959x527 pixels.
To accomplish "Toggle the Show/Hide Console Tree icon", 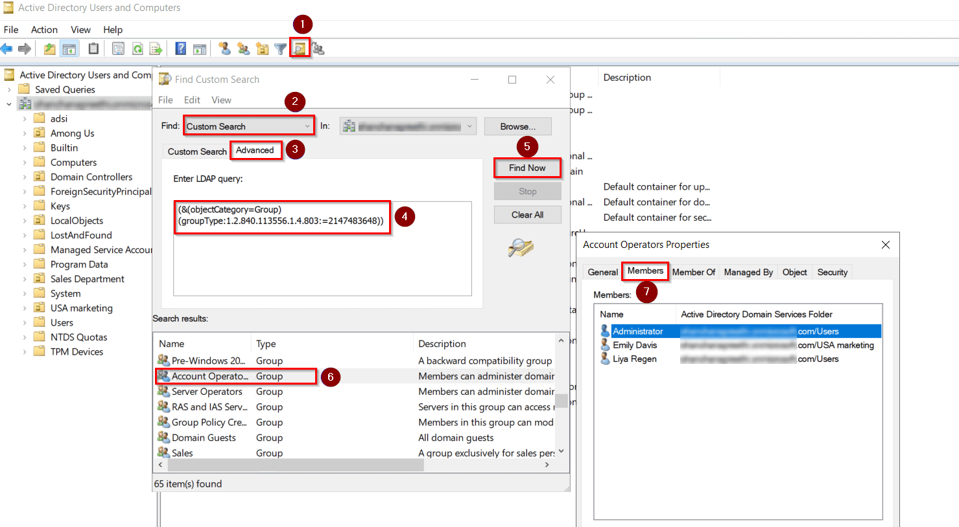I will (x=68, y=49).
